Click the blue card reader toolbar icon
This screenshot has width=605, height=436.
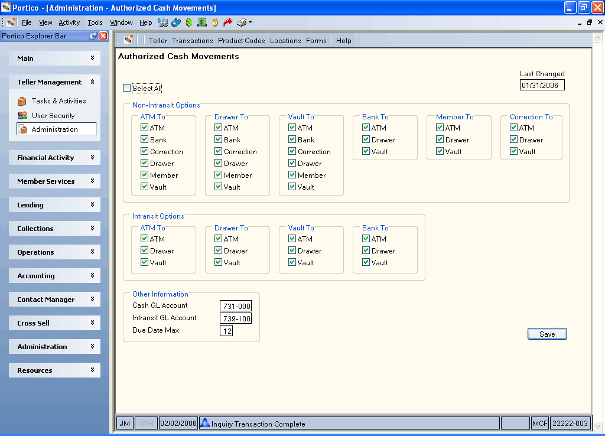pyautogui.click(x=176, y=22)
